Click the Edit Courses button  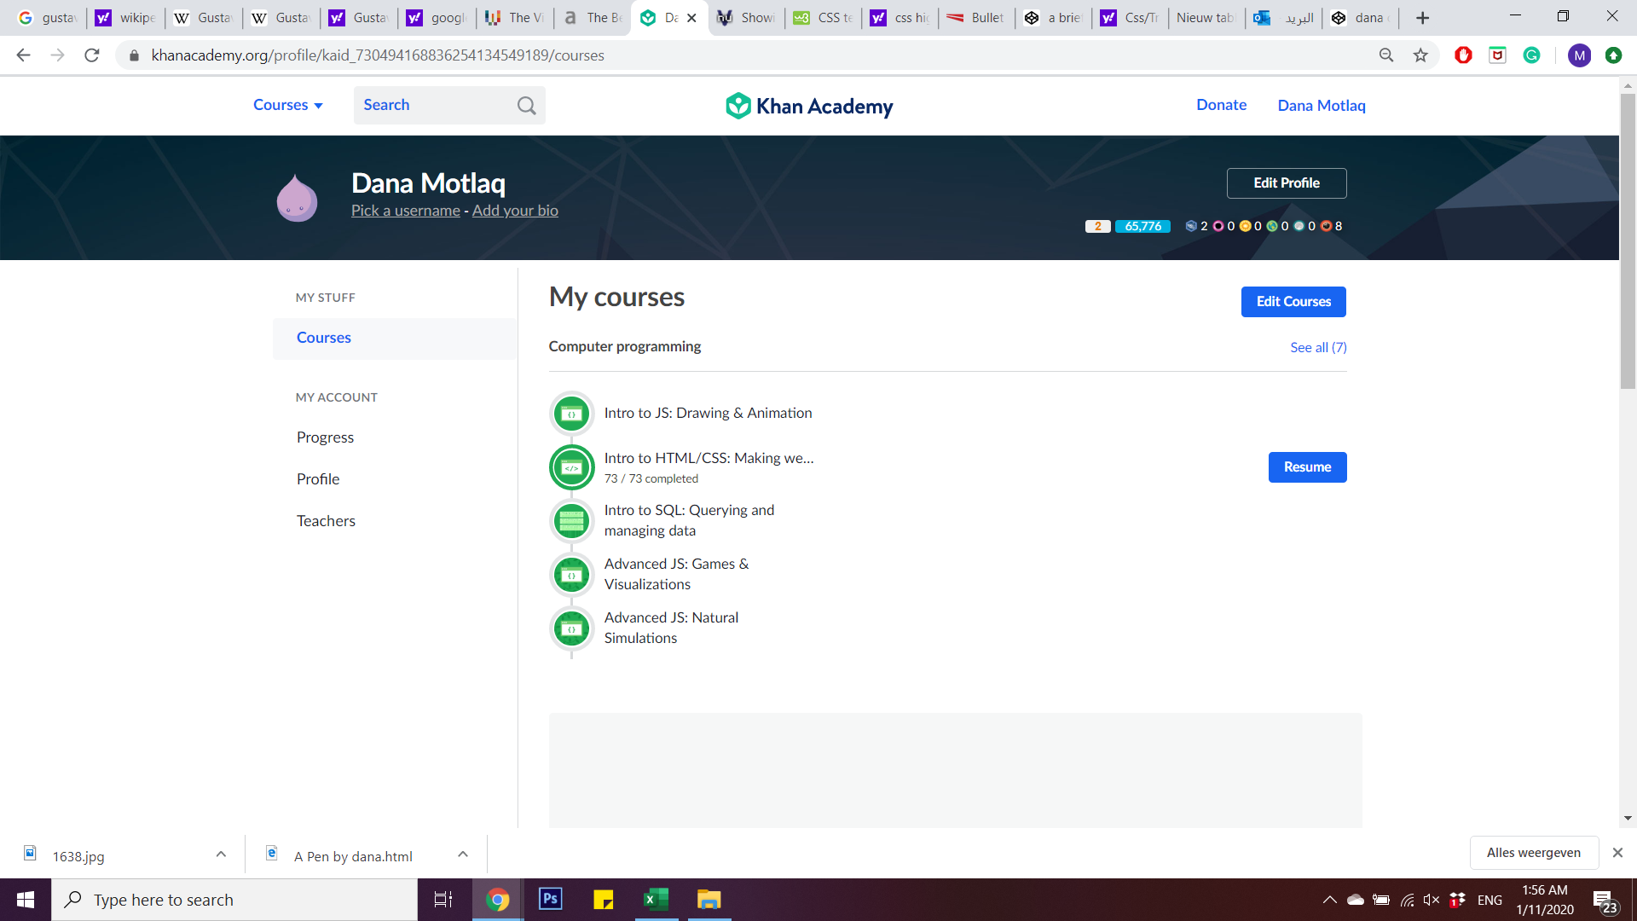1293,302
